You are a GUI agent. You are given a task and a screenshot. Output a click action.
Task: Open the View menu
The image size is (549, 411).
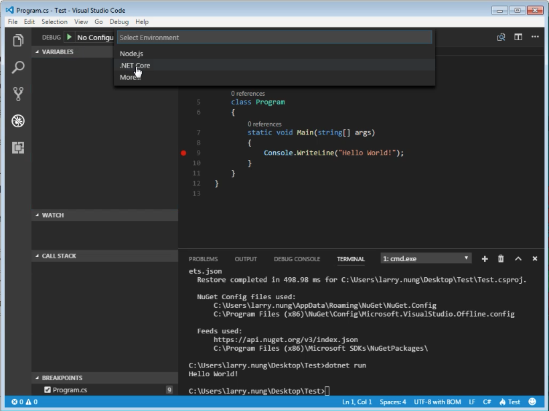pos(81,21)
